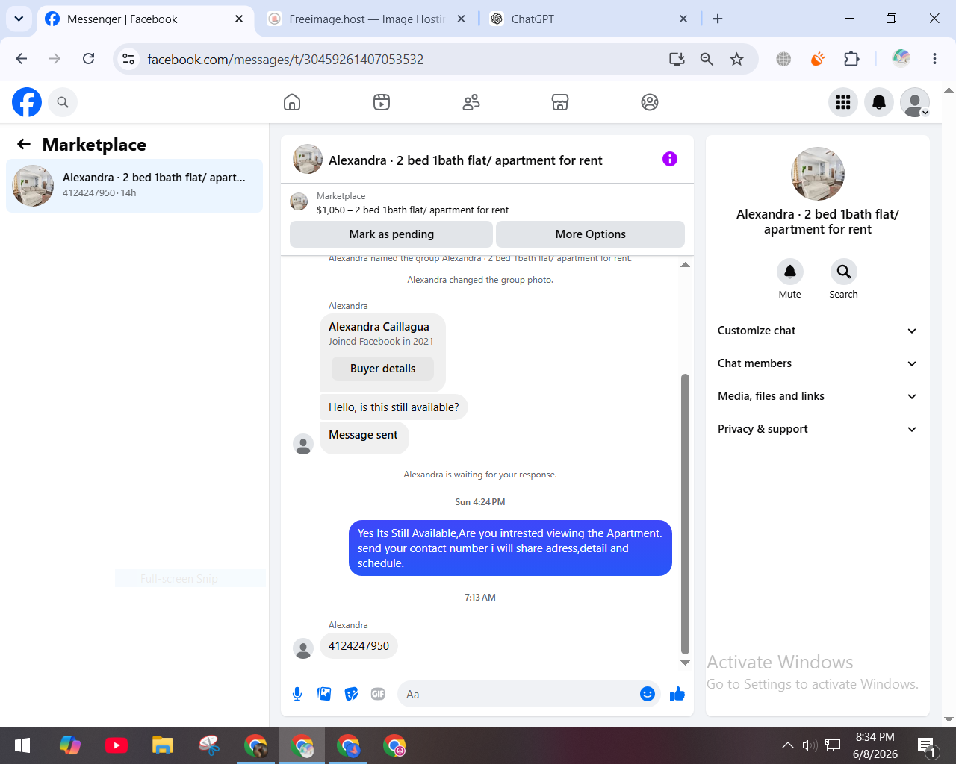Send a thumbs-up like
Screen dimensions: 956x764
tap(677, 694)
